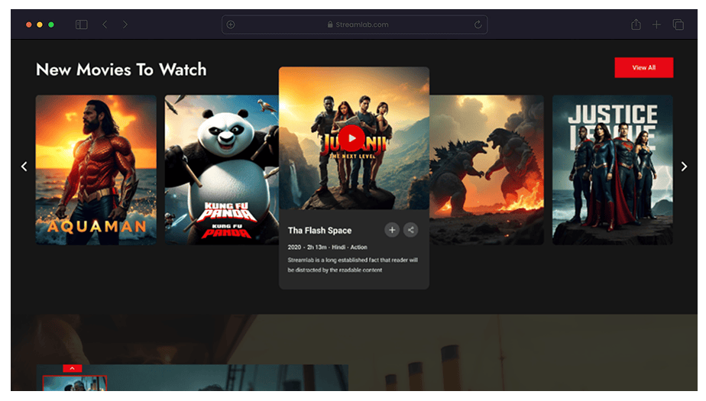The width and height of the screenshot is (706, 401).
Task: Open a new browser tab
Action: click(x=656, y=24)
